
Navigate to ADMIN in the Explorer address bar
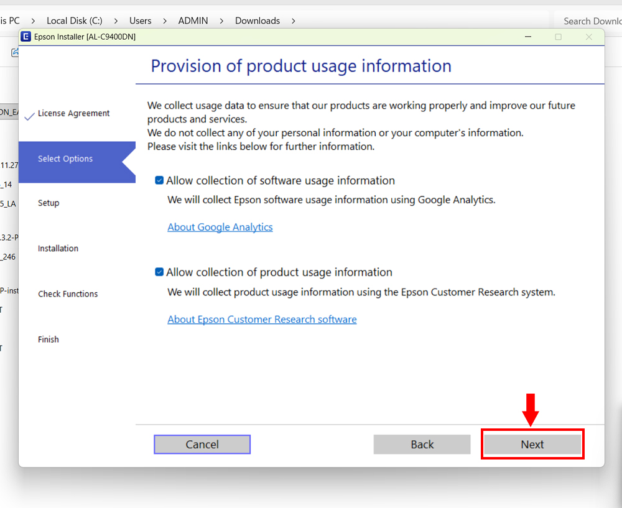coord(193,21)
